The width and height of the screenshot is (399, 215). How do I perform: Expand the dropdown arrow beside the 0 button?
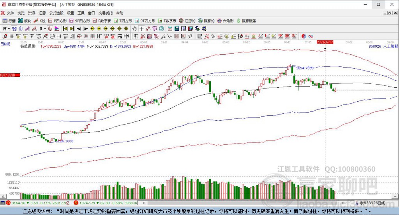[45, 29]
